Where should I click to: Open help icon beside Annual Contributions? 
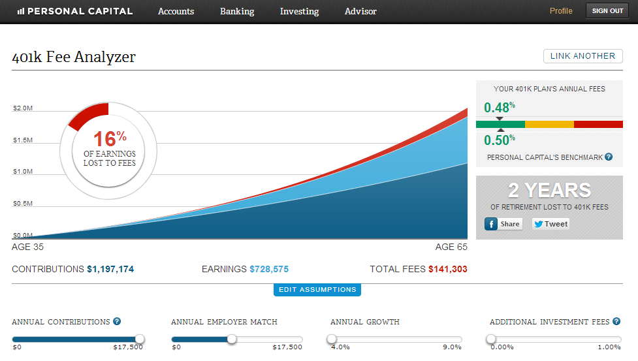coord(117,321)
